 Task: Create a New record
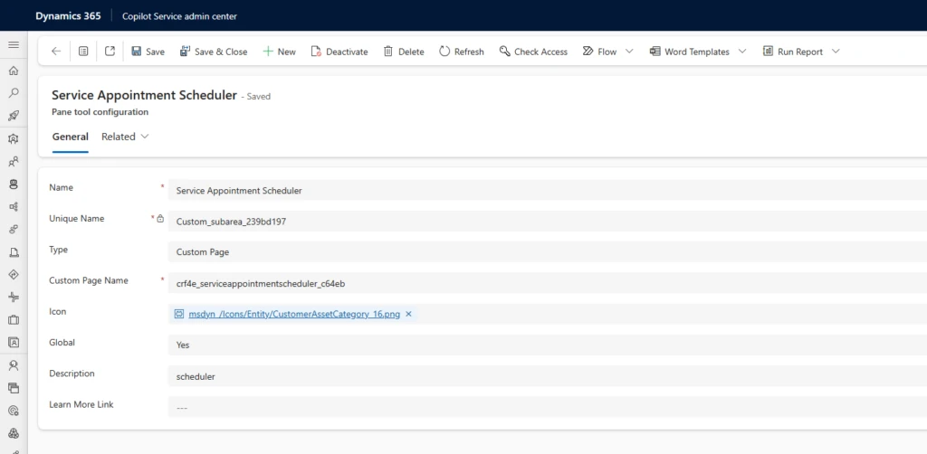[x=279, y=52]
